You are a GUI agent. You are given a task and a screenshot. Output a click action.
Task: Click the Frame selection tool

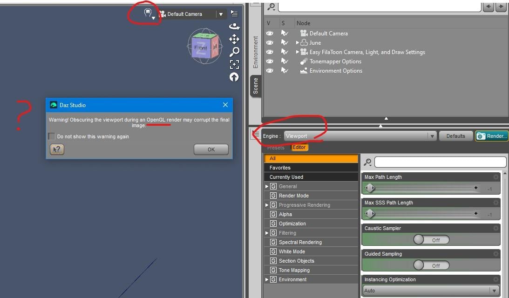234,64
